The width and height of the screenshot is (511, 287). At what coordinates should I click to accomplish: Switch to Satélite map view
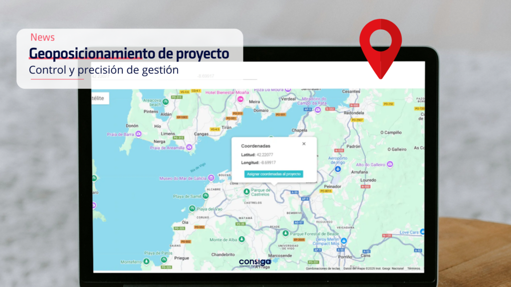pyautogui.click(x=98, y=98)
